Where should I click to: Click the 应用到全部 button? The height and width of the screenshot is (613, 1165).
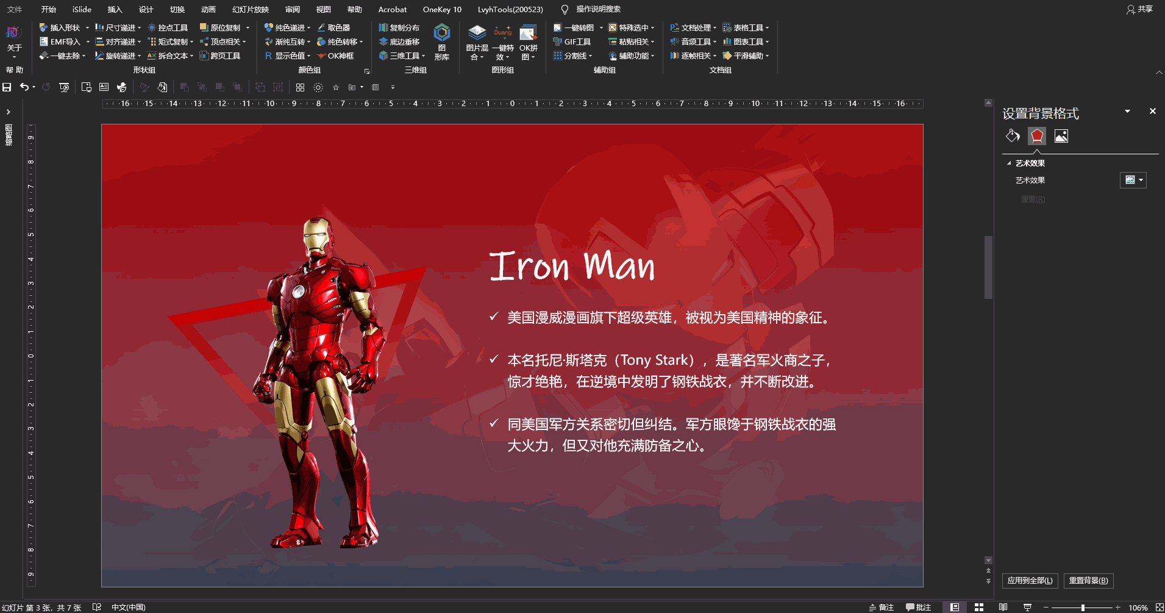[x=1030, y=581]
